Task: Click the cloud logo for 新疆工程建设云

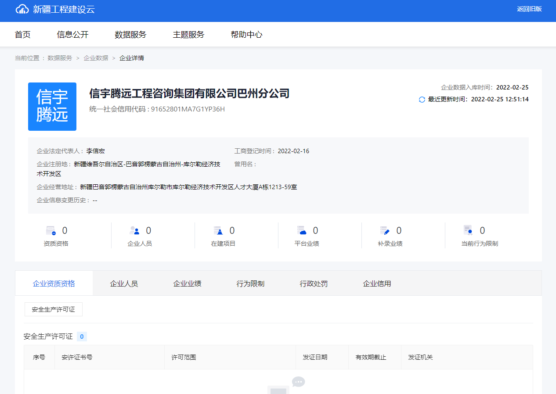Action: click(21, 9)
